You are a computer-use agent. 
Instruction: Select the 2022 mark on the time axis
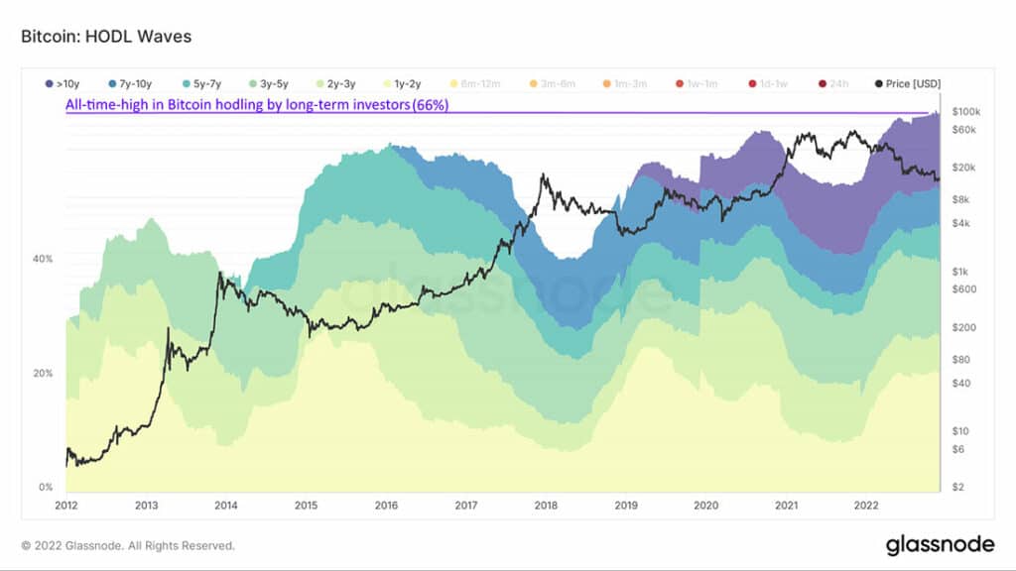(x=865, y=505)
